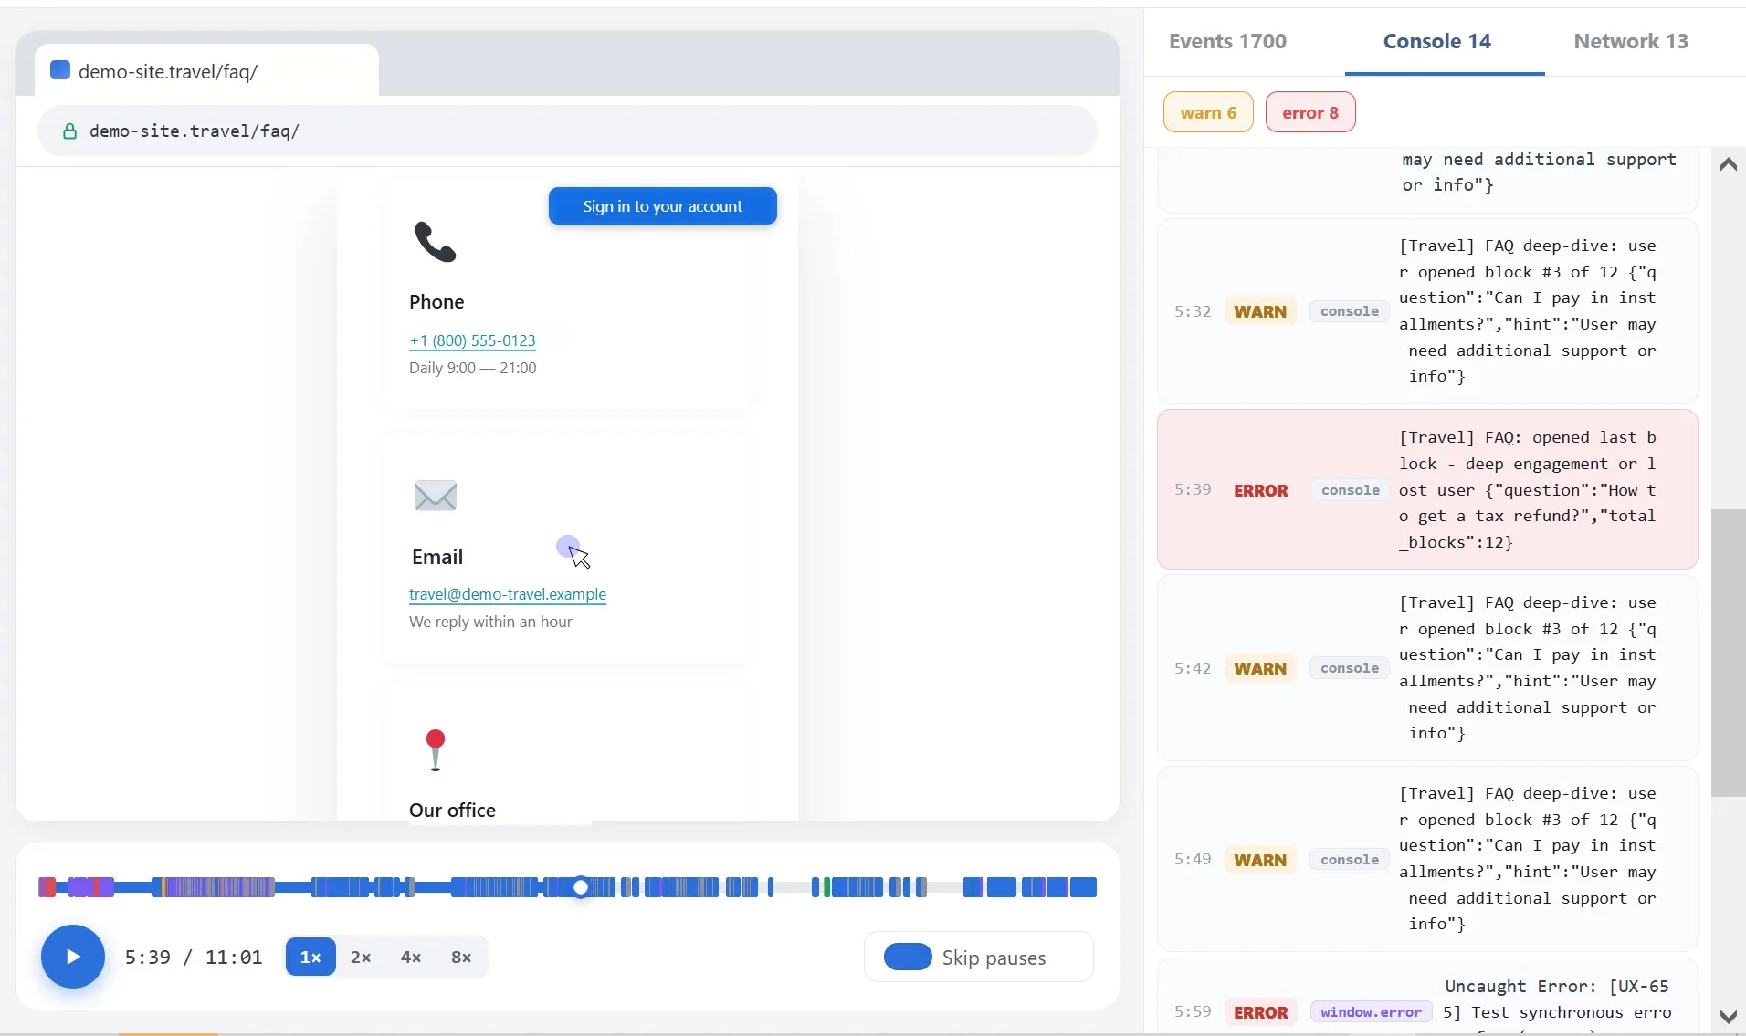The image size is (1746, 1036).
Task: Switch to the Events 1700 tab
Action: coord(1227,41)
